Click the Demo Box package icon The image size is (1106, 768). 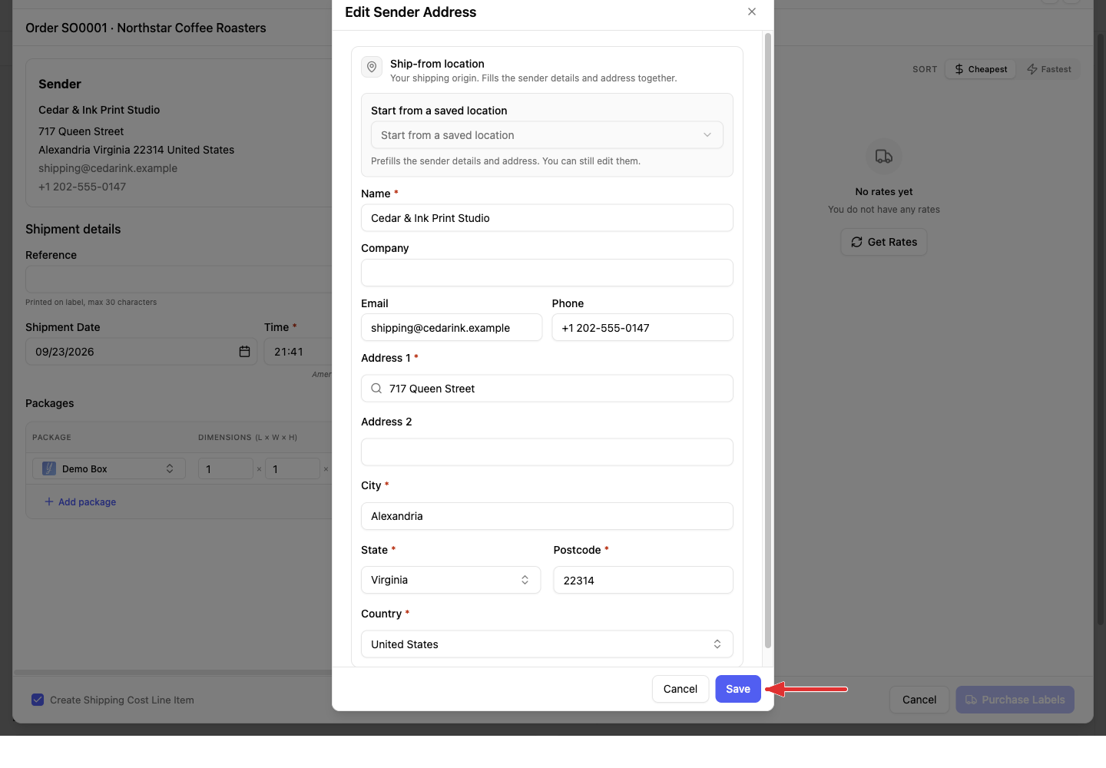49,468
